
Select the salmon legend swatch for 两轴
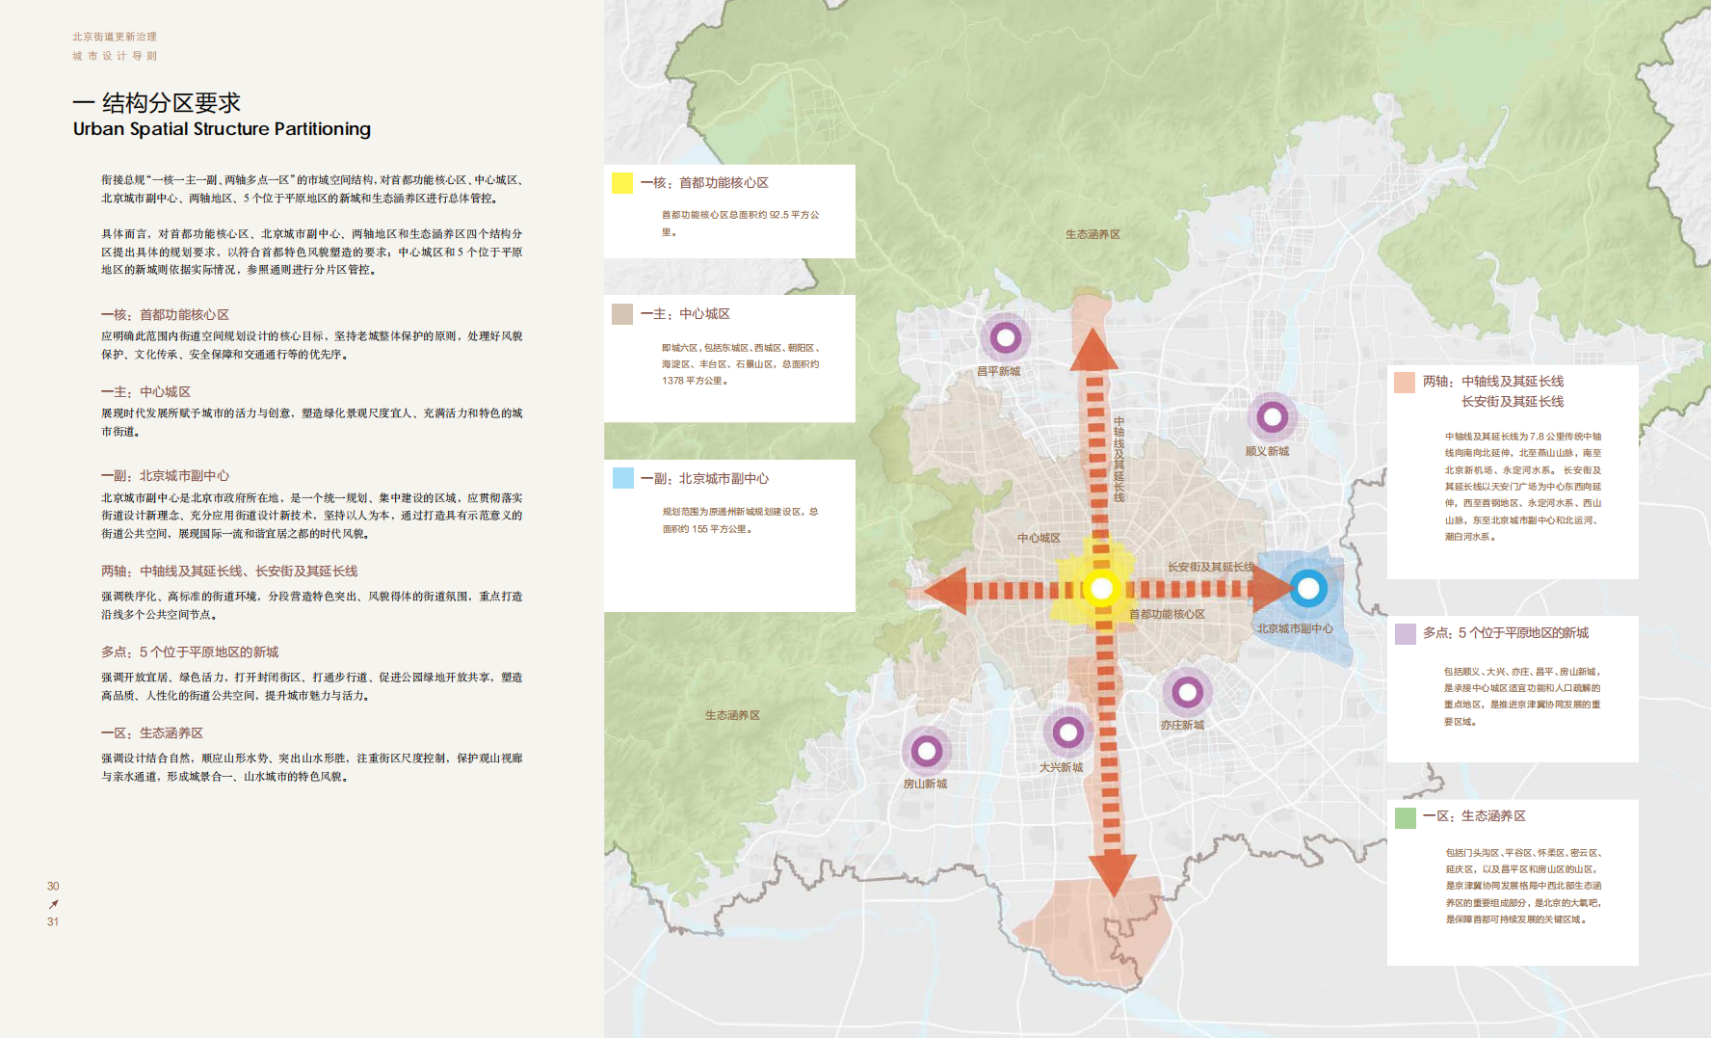[1405, 382]
